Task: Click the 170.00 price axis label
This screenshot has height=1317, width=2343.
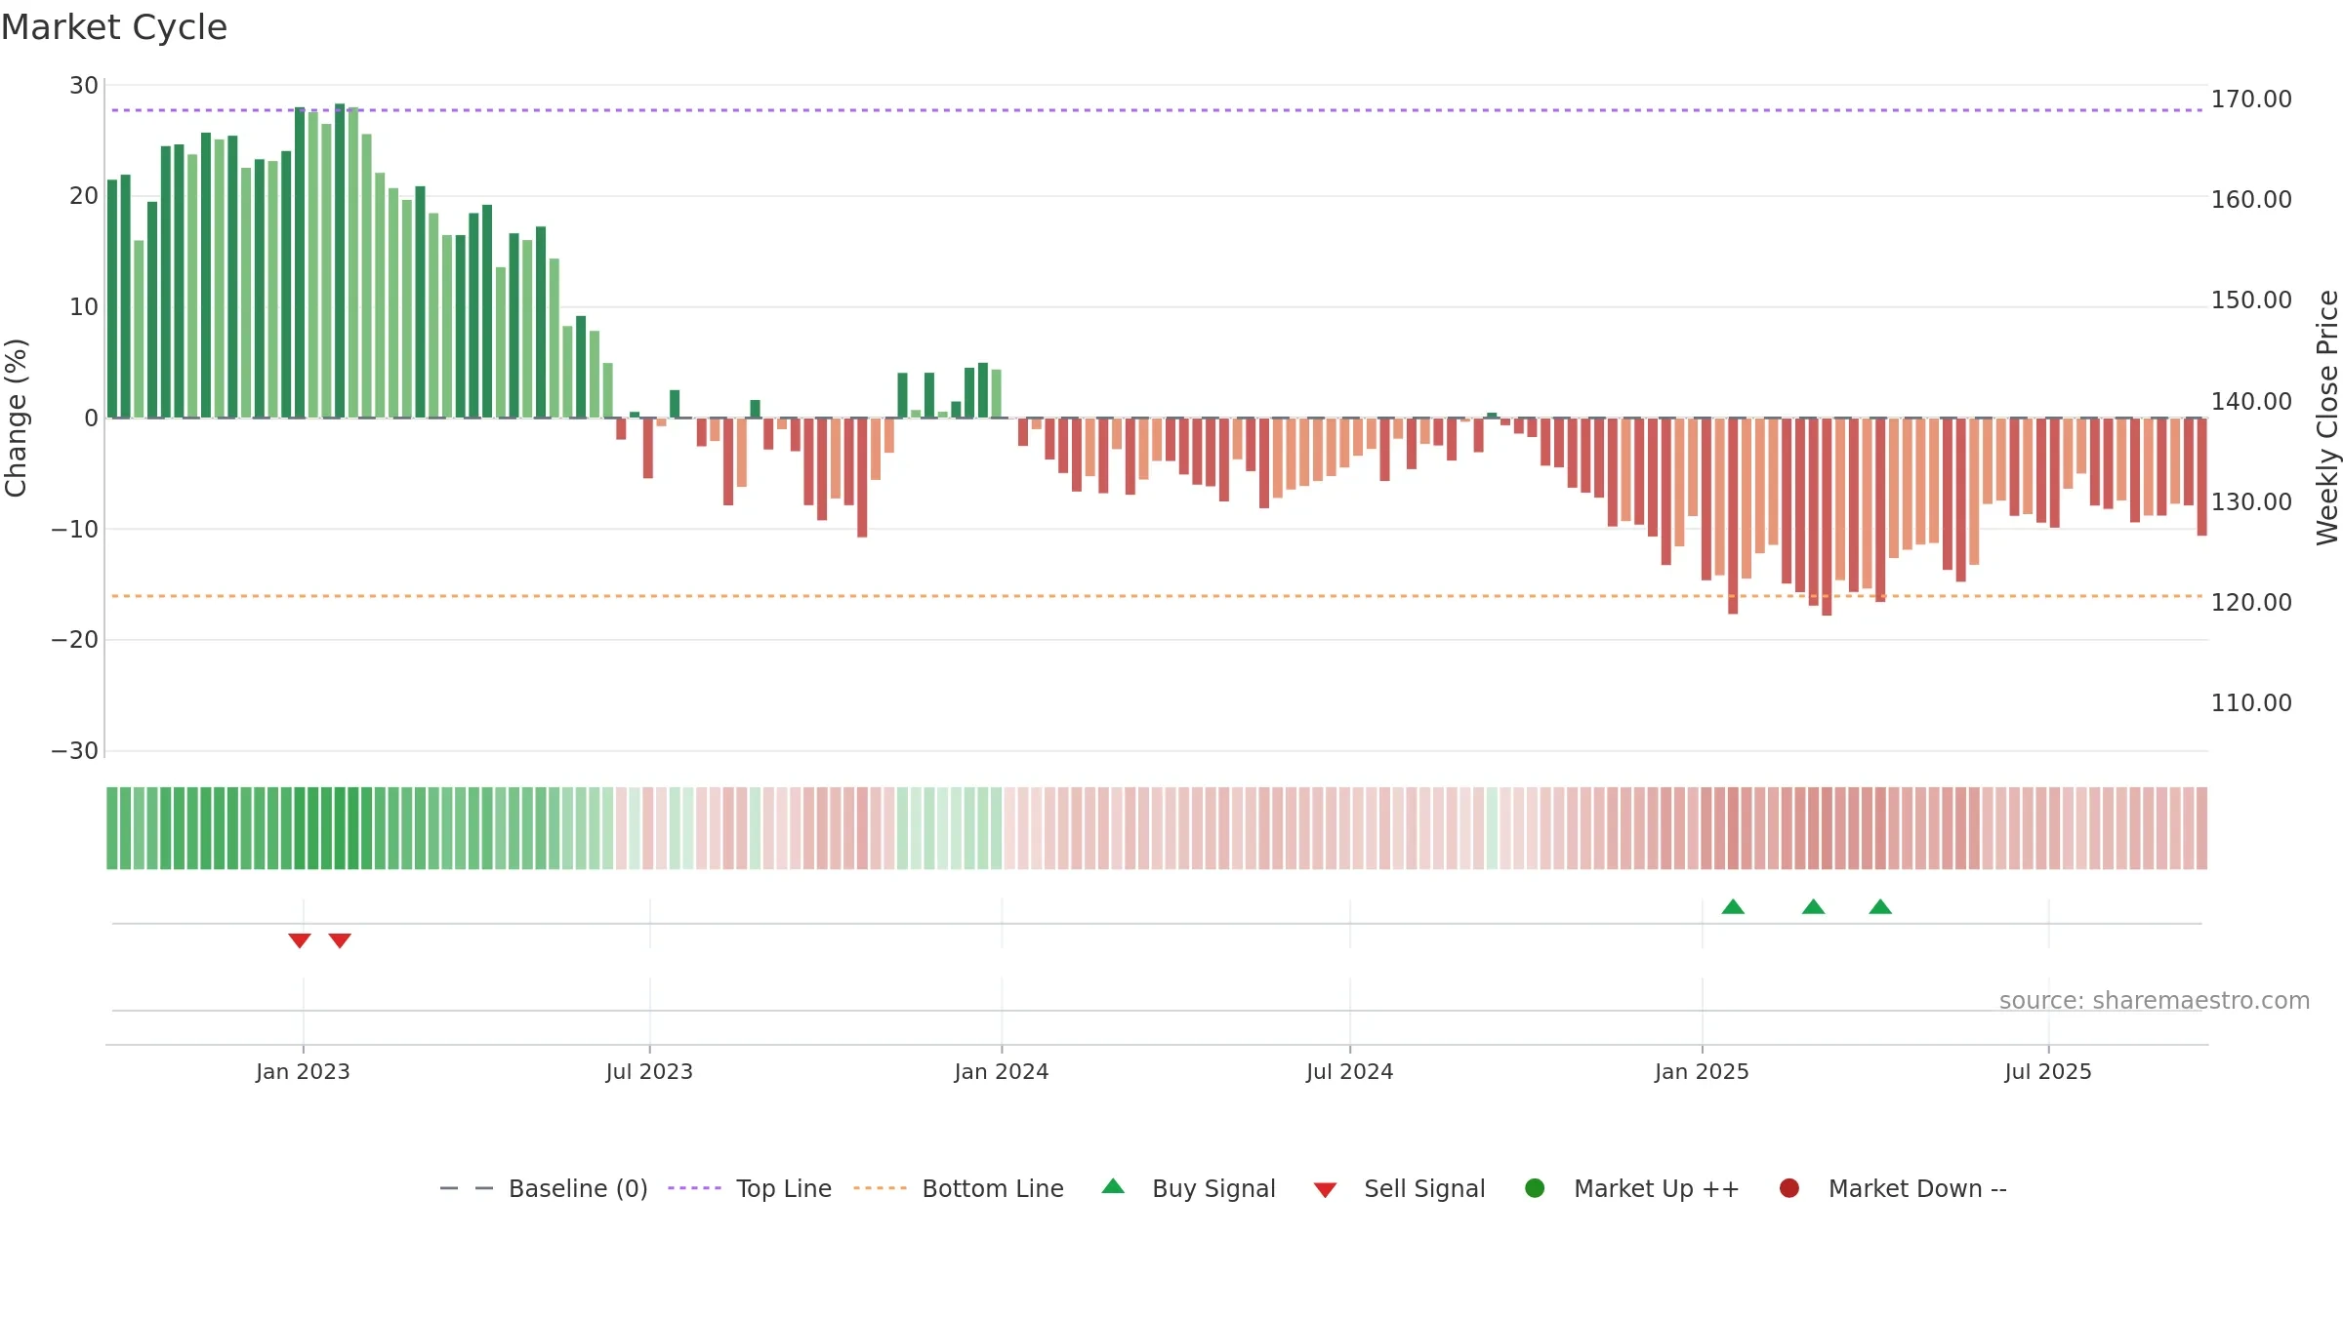Action: click(x=2251, y=100)
